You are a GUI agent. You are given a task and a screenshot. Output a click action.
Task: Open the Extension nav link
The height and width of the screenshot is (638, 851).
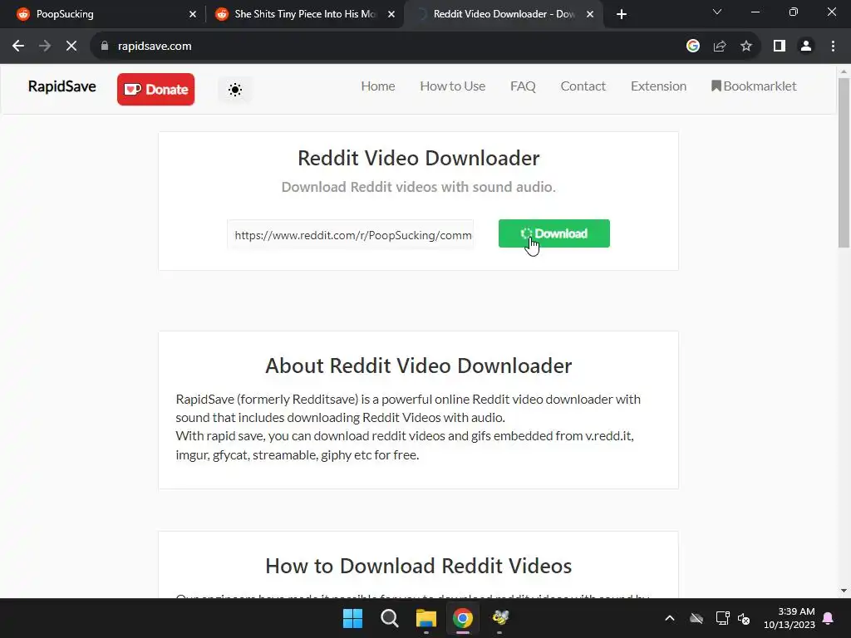[658, 86]
